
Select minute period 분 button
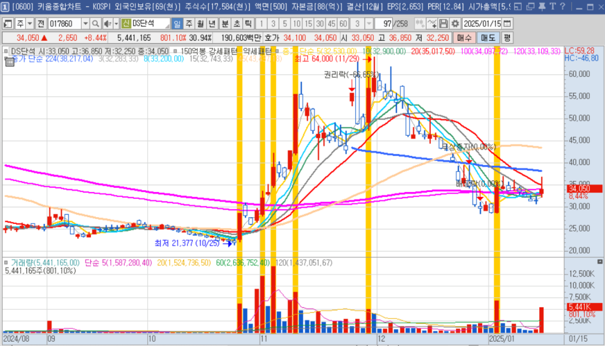225,24
